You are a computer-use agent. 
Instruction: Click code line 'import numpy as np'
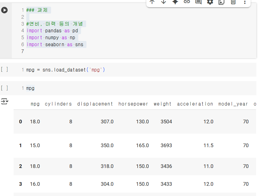click(51, 38)
